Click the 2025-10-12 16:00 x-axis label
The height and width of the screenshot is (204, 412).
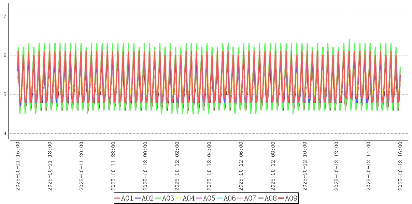coord(400,167)
